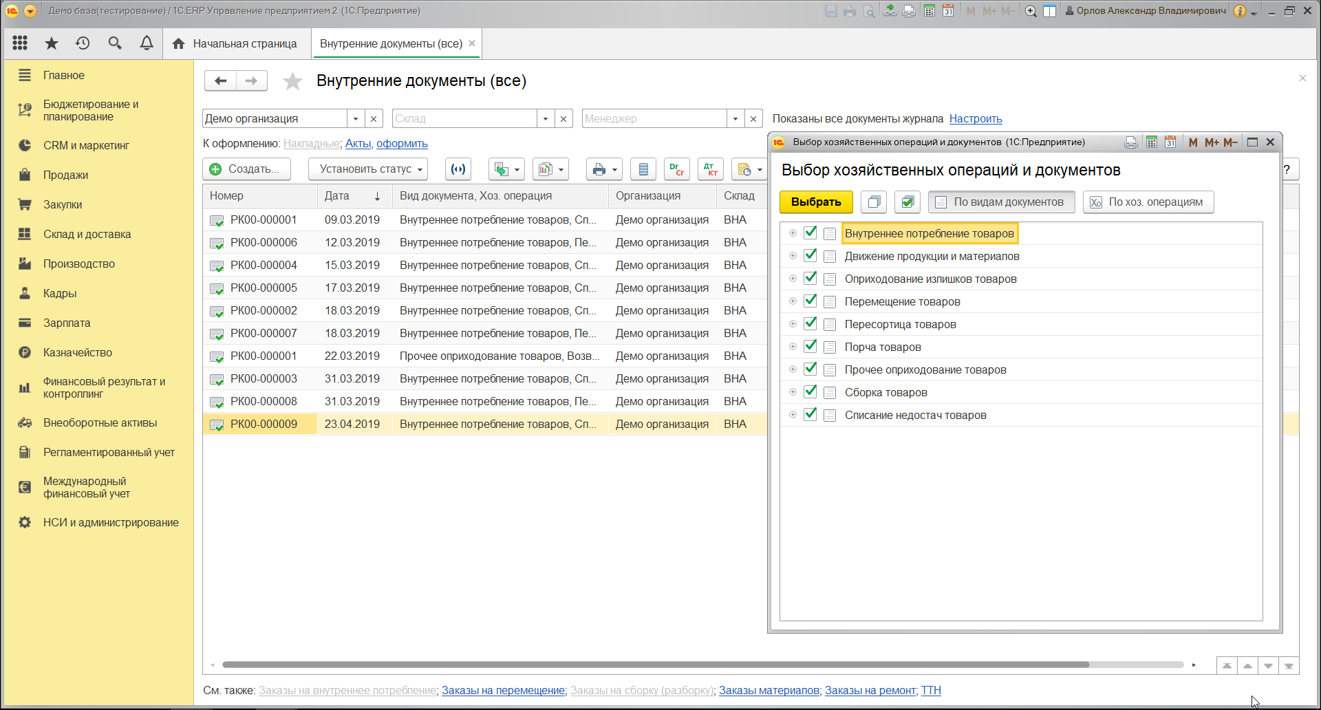Click the zoom scale magnifier icon
The image size is (1321, 710).
coord(1031,11)
